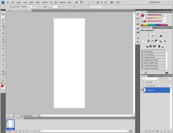173x133 pixels.
Task: Add a Gradient Map adjustment
Action: (158, 46)
